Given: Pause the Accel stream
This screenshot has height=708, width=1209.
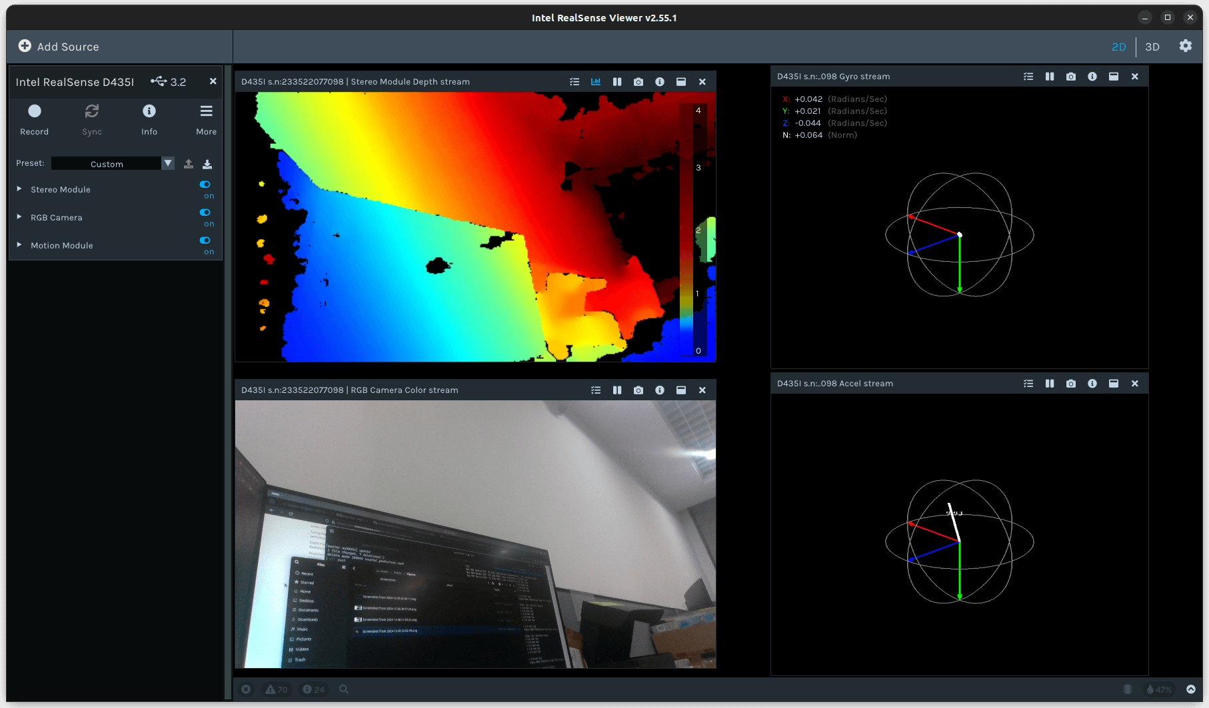Looking at the screenshot, I should (x=1050, y=384).
